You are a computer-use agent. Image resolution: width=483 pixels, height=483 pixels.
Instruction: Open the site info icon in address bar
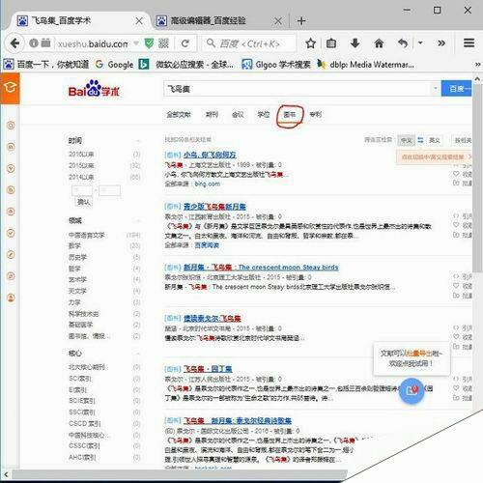click(x=34, y=43)
